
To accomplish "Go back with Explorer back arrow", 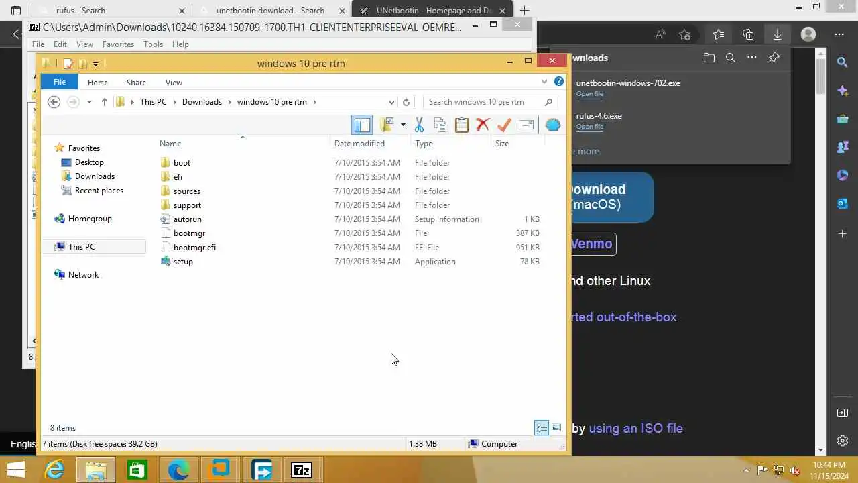I will [x=54, y=102].
